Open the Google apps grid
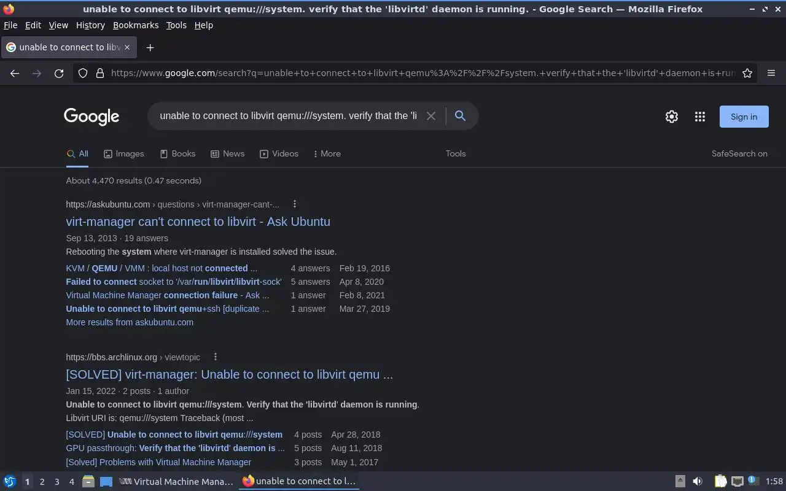The image size is (786, 491). (700, 117)
